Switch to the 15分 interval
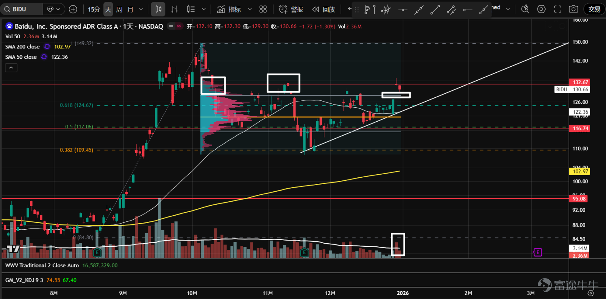The height and width of the screenshot is (299, 606). point(94,9)
